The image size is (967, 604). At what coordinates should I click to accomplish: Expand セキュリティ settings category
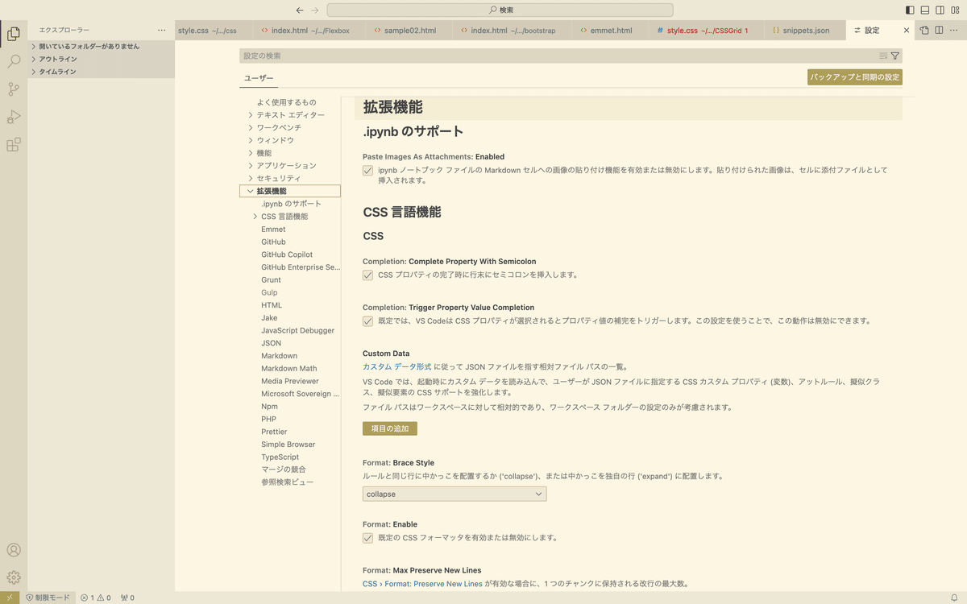coord(251,178)
